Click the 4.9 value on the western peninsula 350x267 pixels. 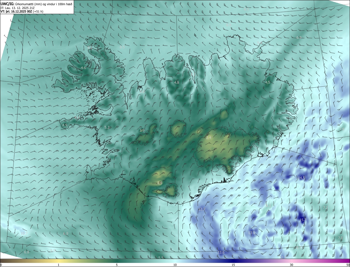tap(65, 125)
